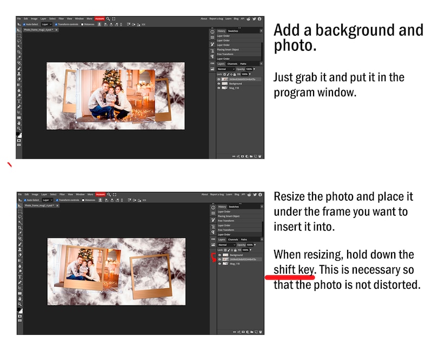The width and height of the screenshot is (430, 364).
Task: Hide the Mug_118 layer in the upper screenshot
Action: pyautogui.click(x=219, y=88)
